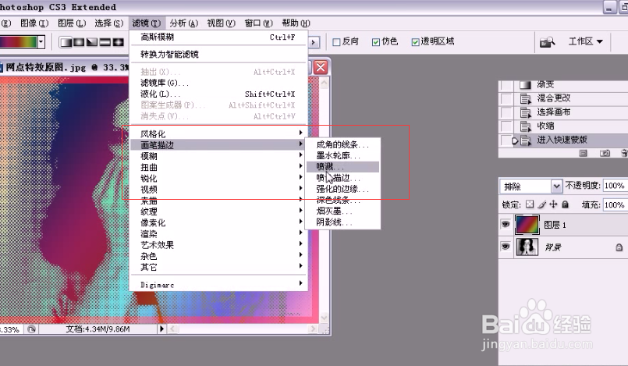The image size is (628, 366).
Task: Click the 选择画布 history state icon
Action: pos(526,112)
